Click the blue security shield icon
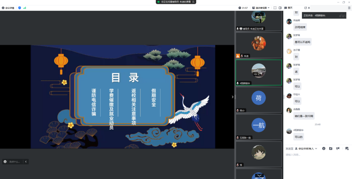352x179 pixels. (20, 8)
